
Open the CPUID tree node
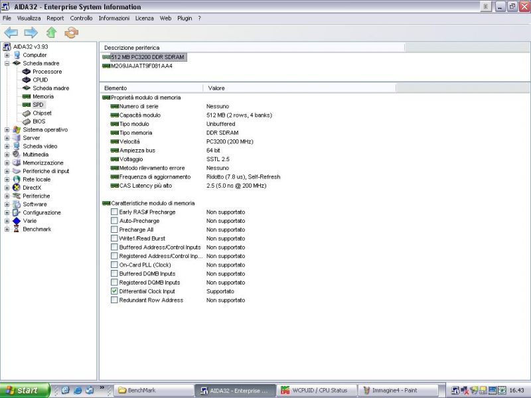point(40,80)
